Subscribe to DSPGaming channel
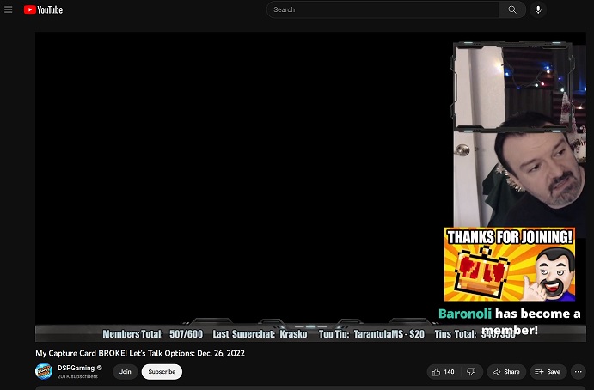Viewport: 594px width, 390px height. click(162, 372)
